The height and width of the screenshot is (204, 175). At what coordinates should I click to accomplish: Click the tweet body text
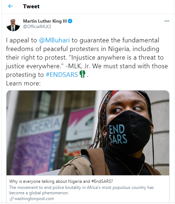coord(87,62)
